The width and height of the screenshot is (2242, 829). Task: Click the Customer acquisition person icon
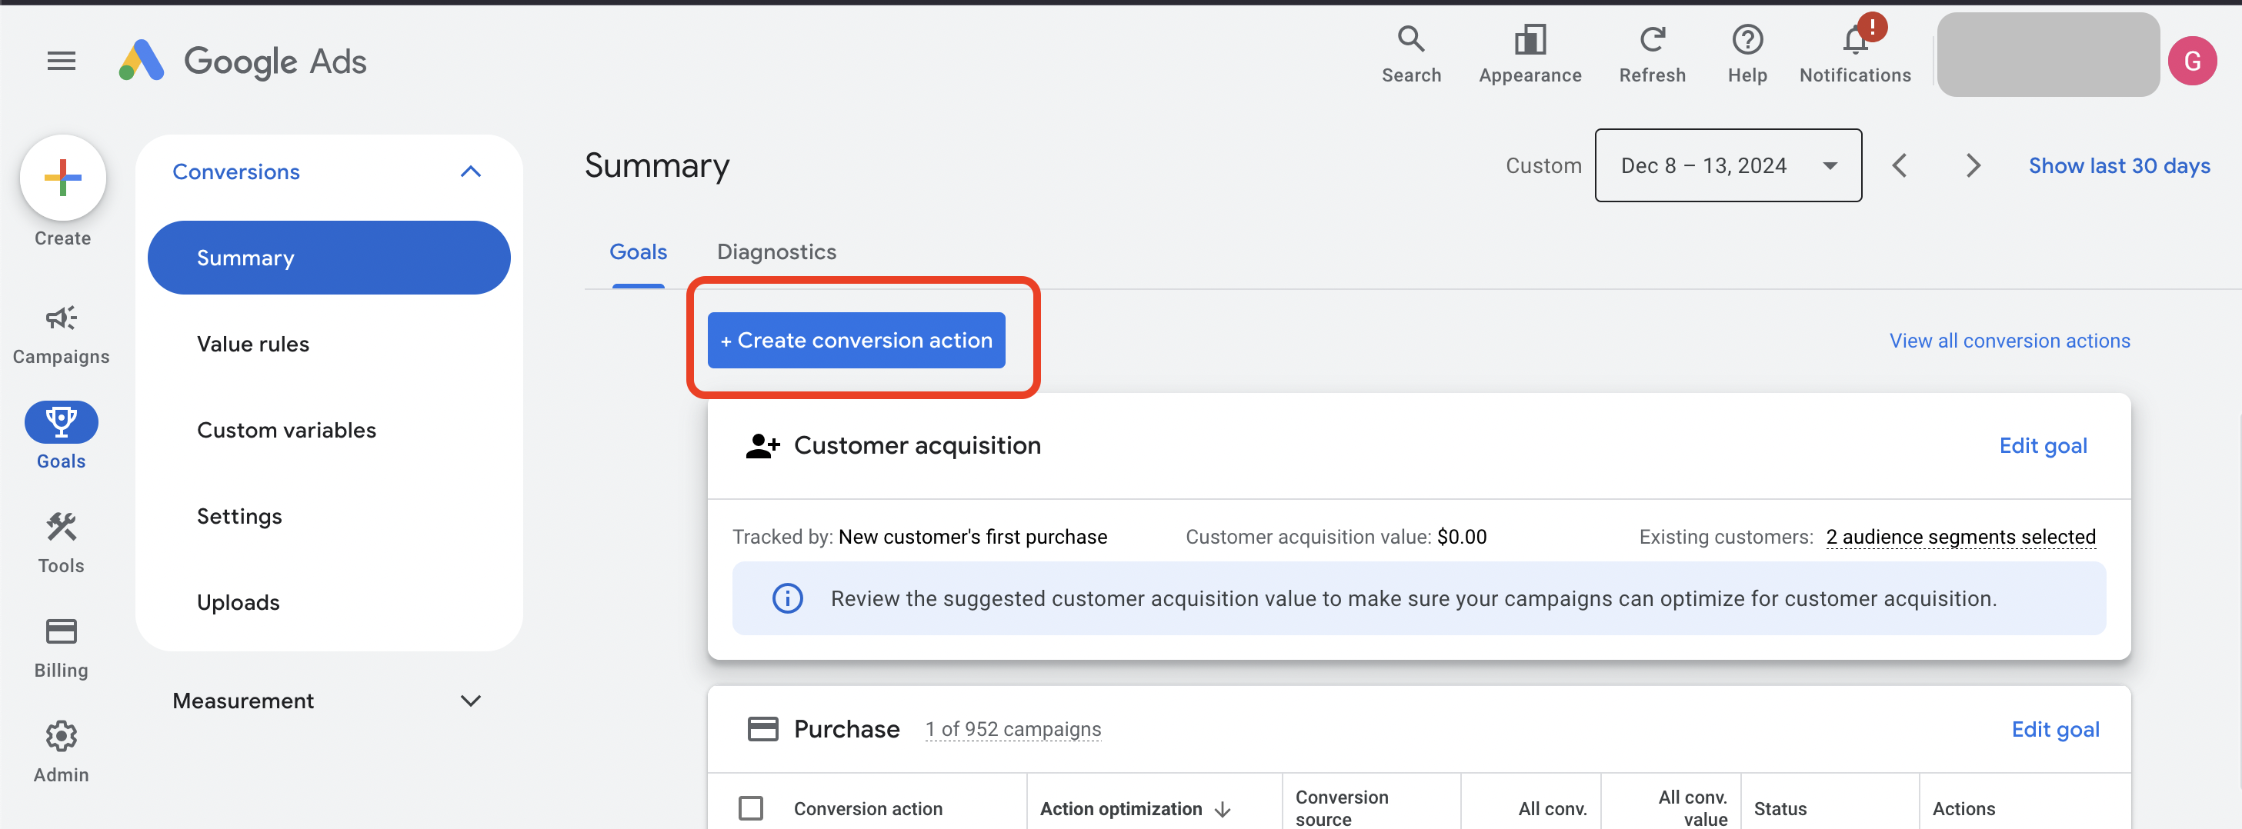pyautogui.click(x=762, y=445)
